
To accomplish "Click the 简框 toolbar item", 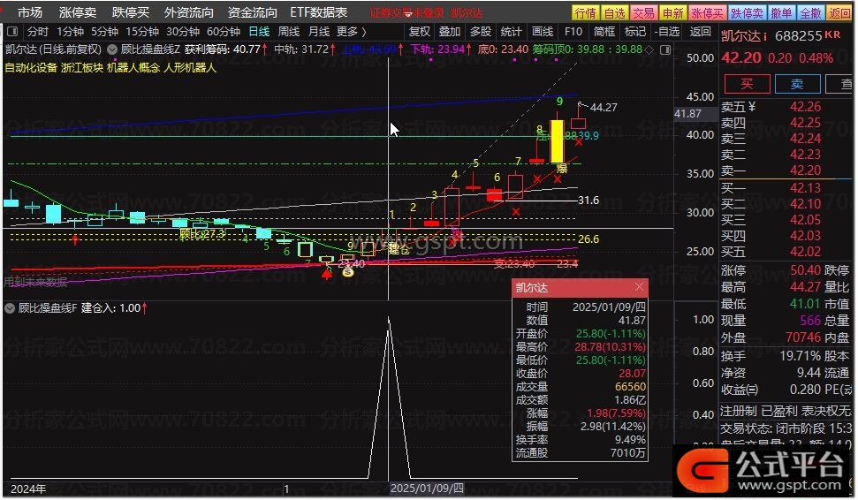I will (604, 32).
